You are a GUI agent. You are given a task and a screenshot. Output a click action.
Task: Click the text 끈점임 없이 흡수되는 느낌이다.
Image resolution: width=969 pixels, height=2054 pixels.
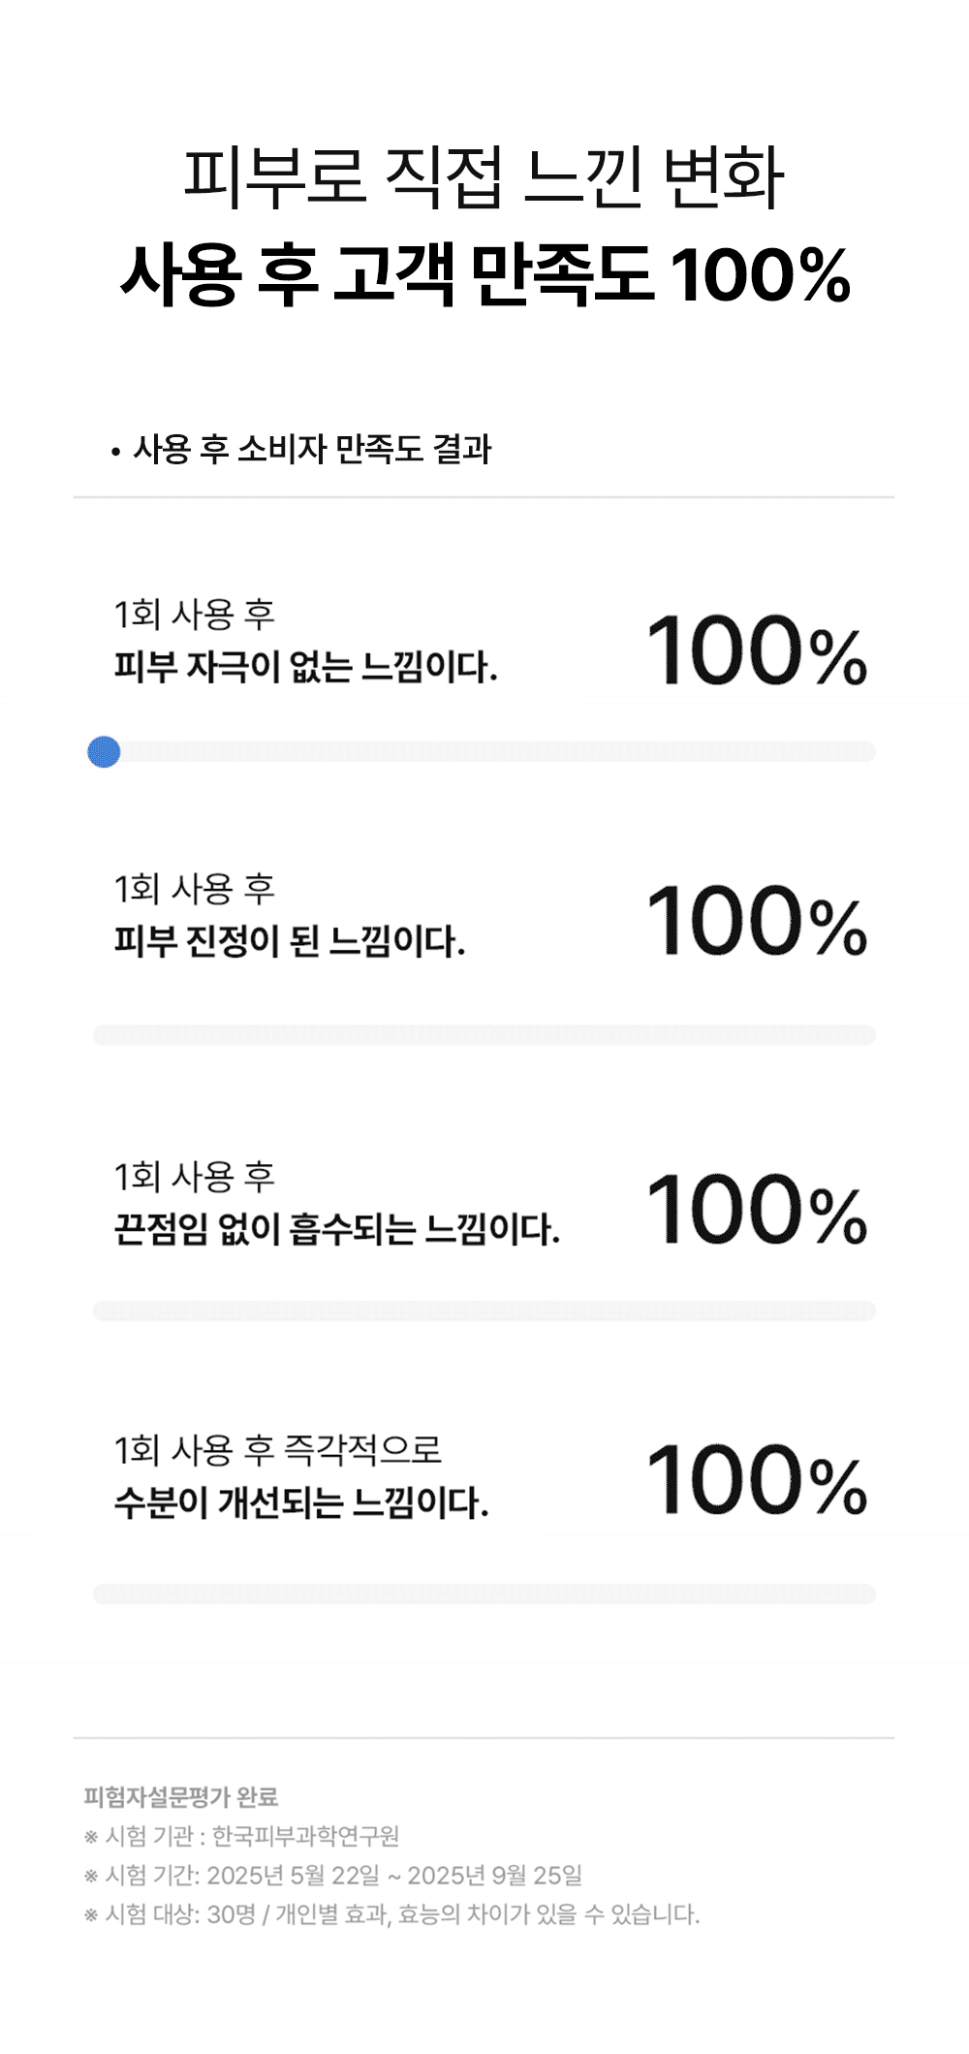pyautogui.click(x=336, y=1229)
